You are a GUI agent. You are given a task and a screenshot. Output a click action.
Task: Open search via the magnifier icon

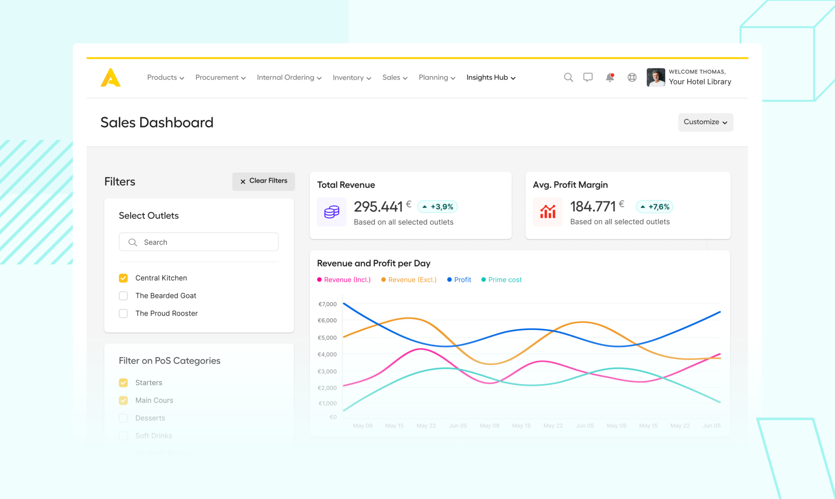click(568, 77)
